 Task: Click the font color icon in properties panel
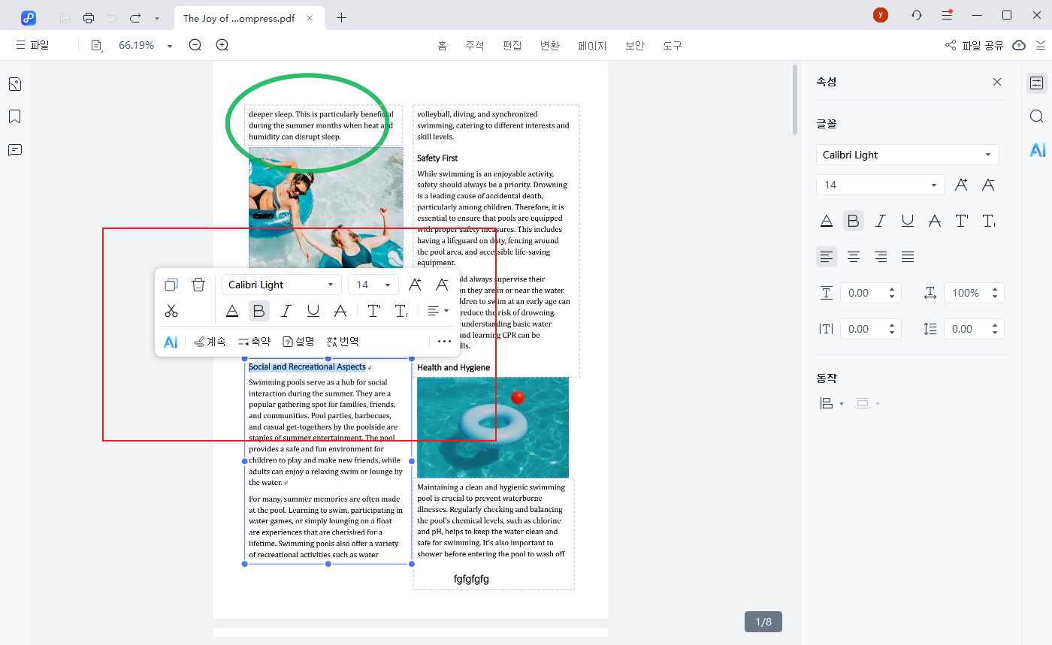pyautogui.click(x=826, y=221)
